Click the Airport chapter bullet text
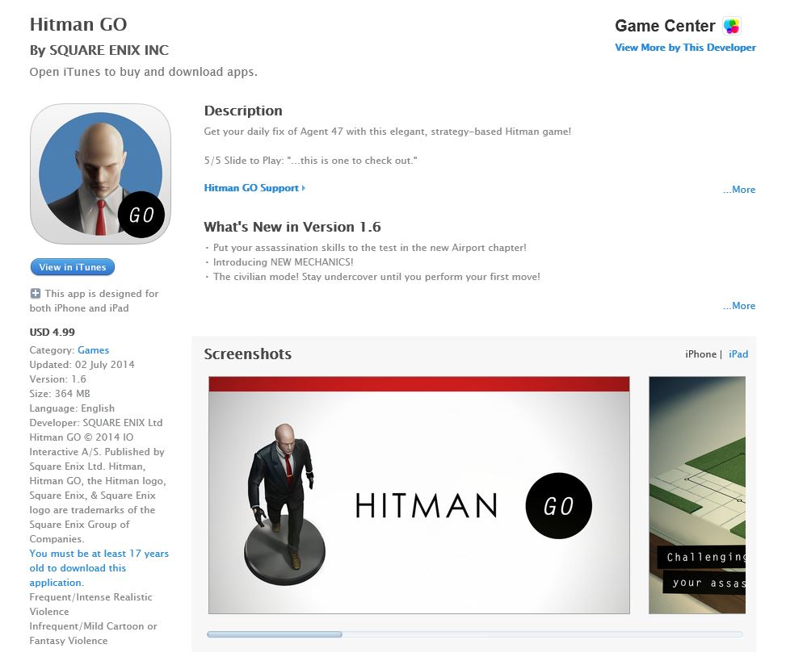The width and height of the screenshot is (786, 661). [x=370, y=248]
